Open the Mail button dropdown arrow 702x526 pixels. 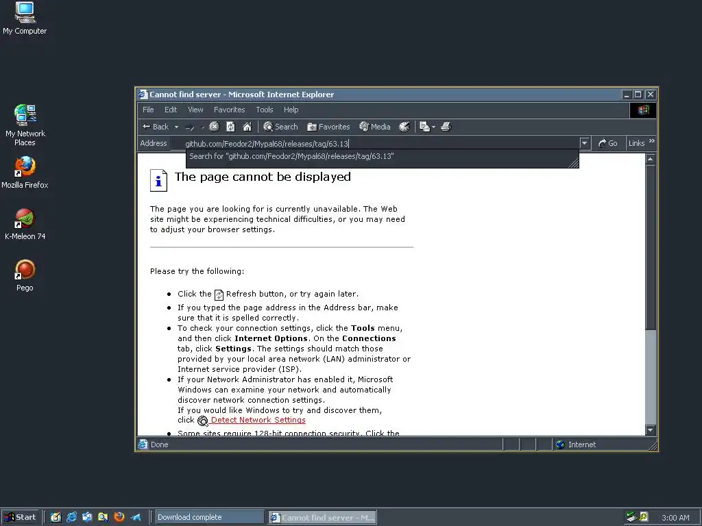(x=433, y=127)
